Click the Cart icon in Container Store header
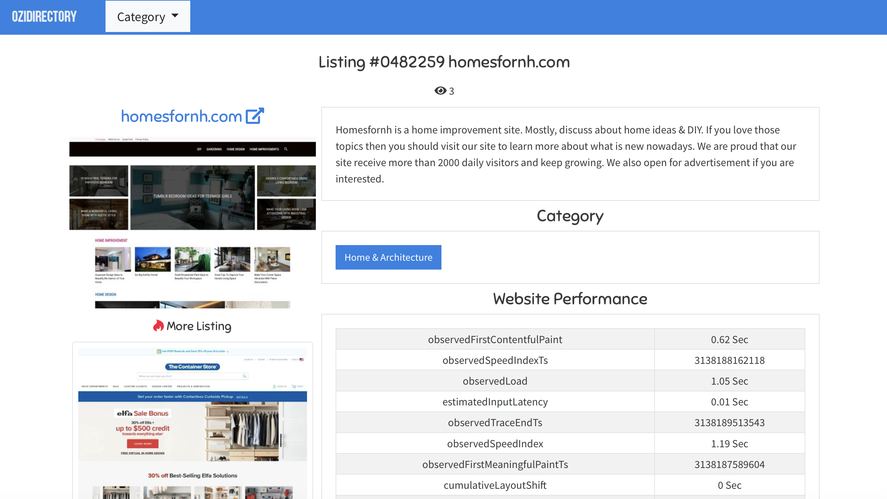 [x=295, y=386]
